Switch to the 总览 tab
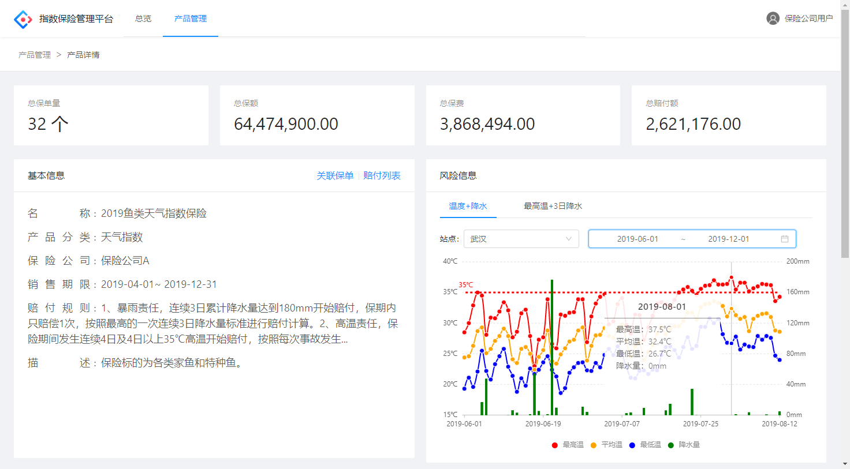This screenshot has height=469, width=850. 143,18
